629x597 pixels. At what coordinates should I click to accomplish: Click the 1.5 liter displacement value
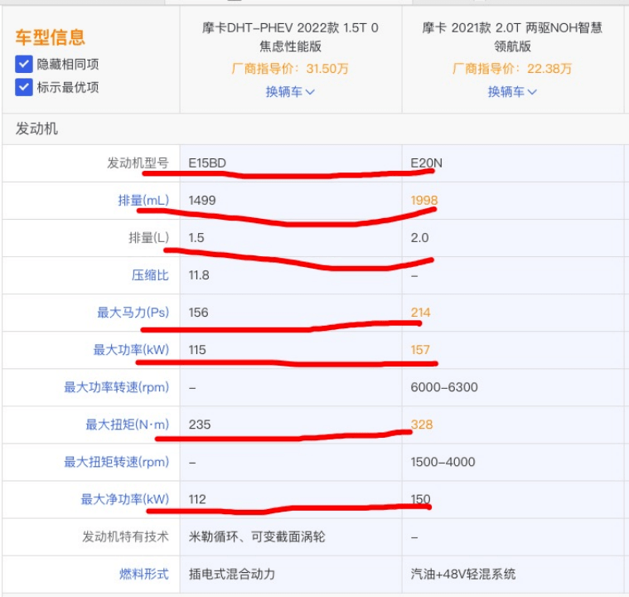click(x=196, y=238)
